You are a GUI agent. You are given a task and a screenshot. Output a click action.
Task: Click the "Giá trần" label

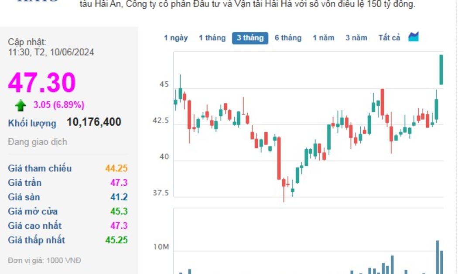coord(25,183)
